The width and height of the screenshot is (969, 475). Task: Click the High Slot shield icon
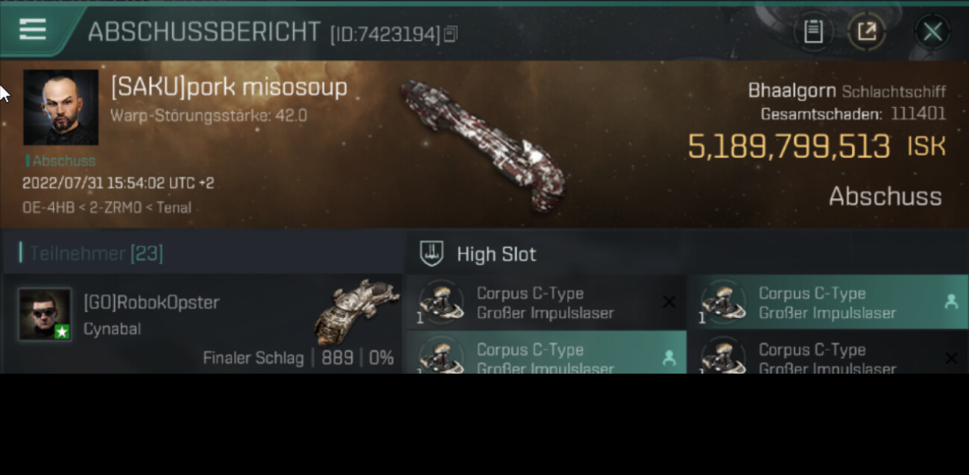[x=432, y=254]
